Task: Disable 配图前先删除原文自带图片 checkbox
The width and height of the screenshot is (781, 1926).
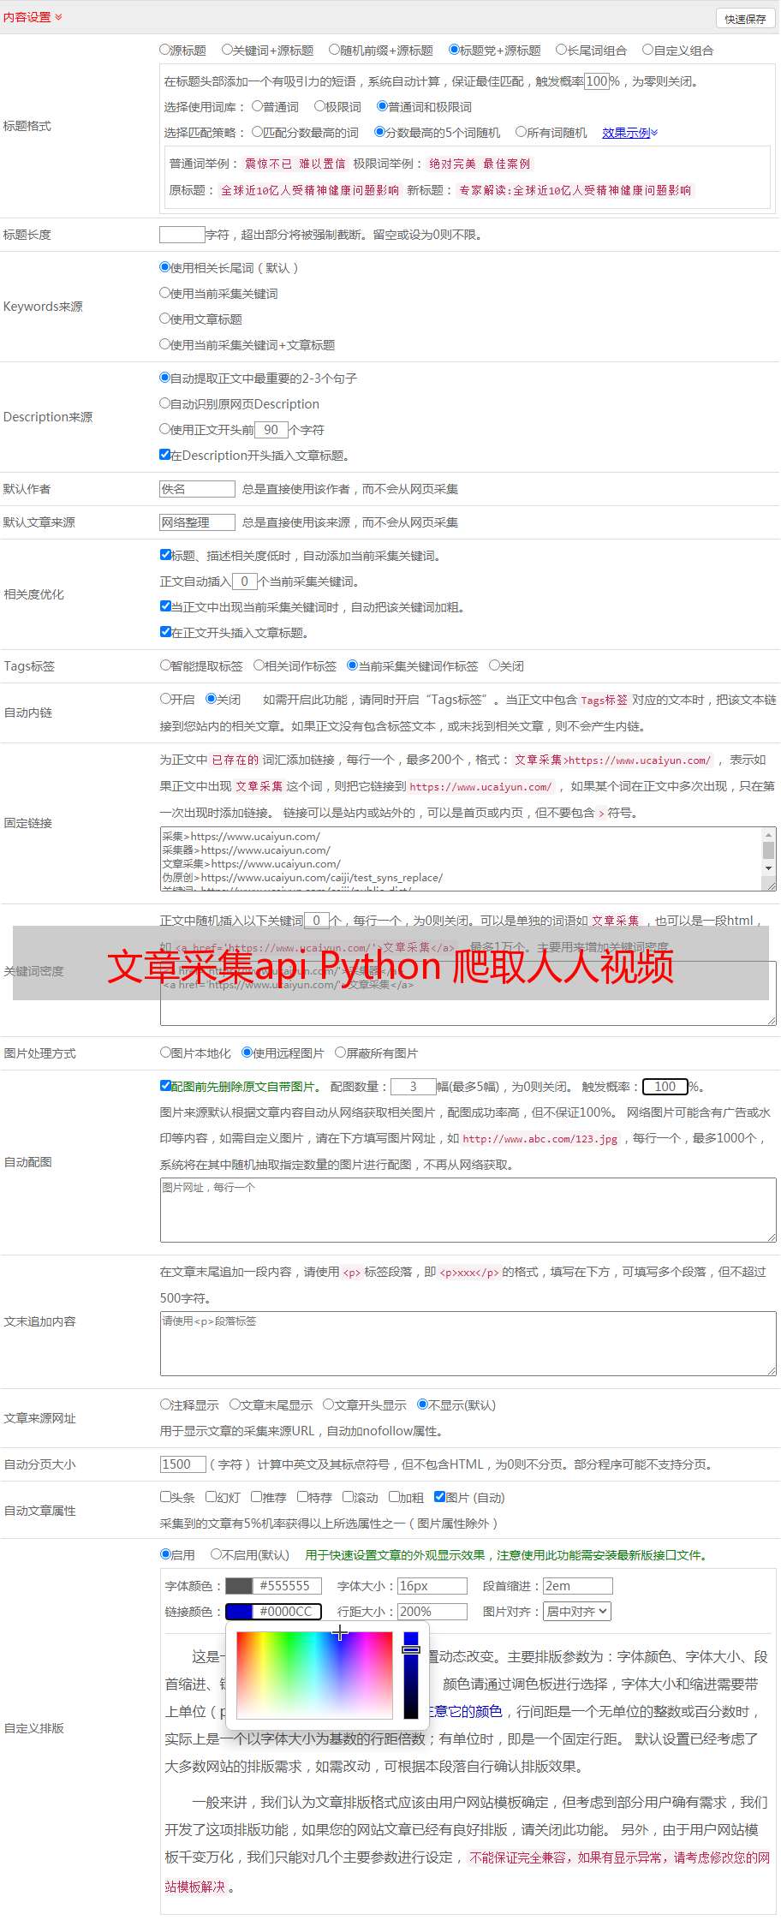Action: (x=165, y=1086)
